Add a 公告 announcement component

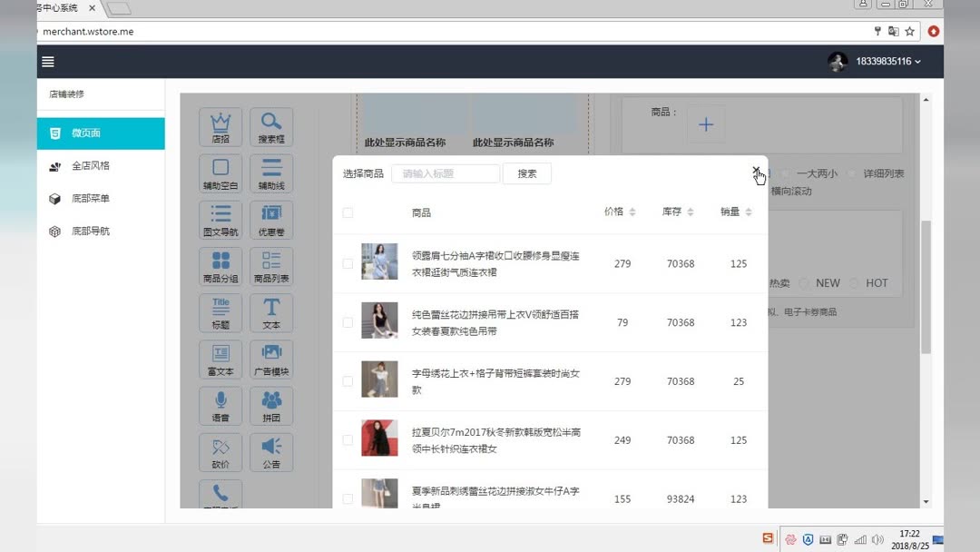click(270, 451)
